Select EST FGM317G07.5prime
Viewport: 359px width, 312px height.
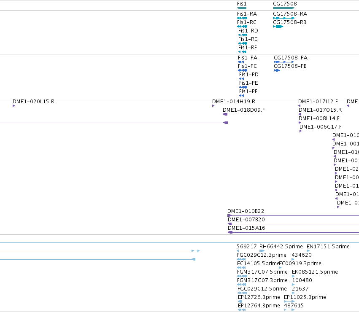tap(262, 272)
